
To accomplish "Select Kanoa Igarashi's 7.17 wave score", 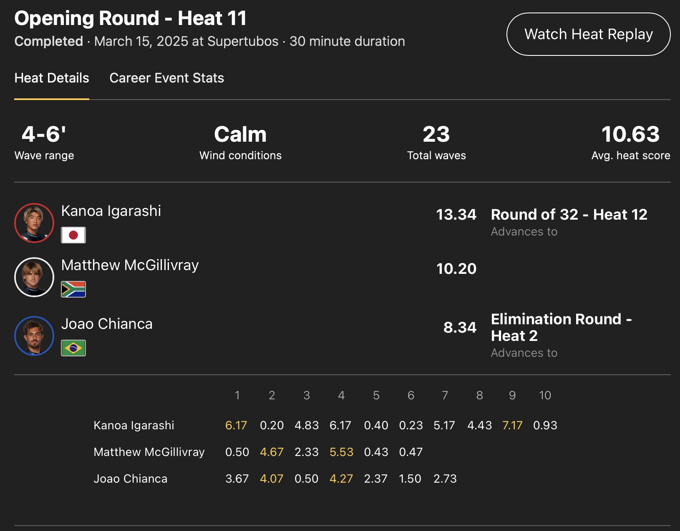I will (512, 425).
